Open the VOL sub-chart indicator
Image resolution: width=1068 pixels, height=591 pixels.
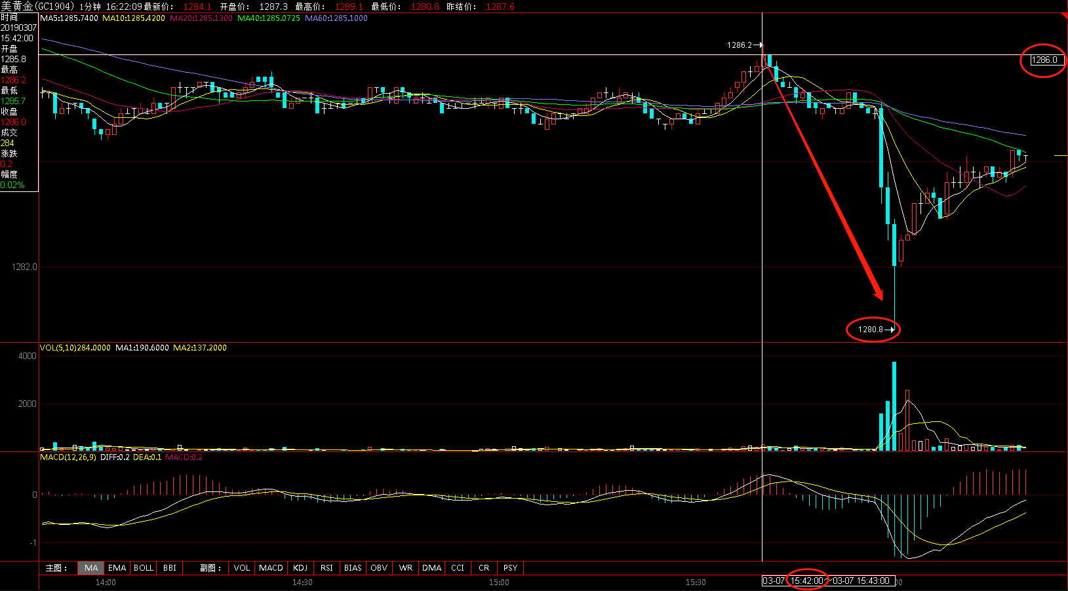click(241, 568)
